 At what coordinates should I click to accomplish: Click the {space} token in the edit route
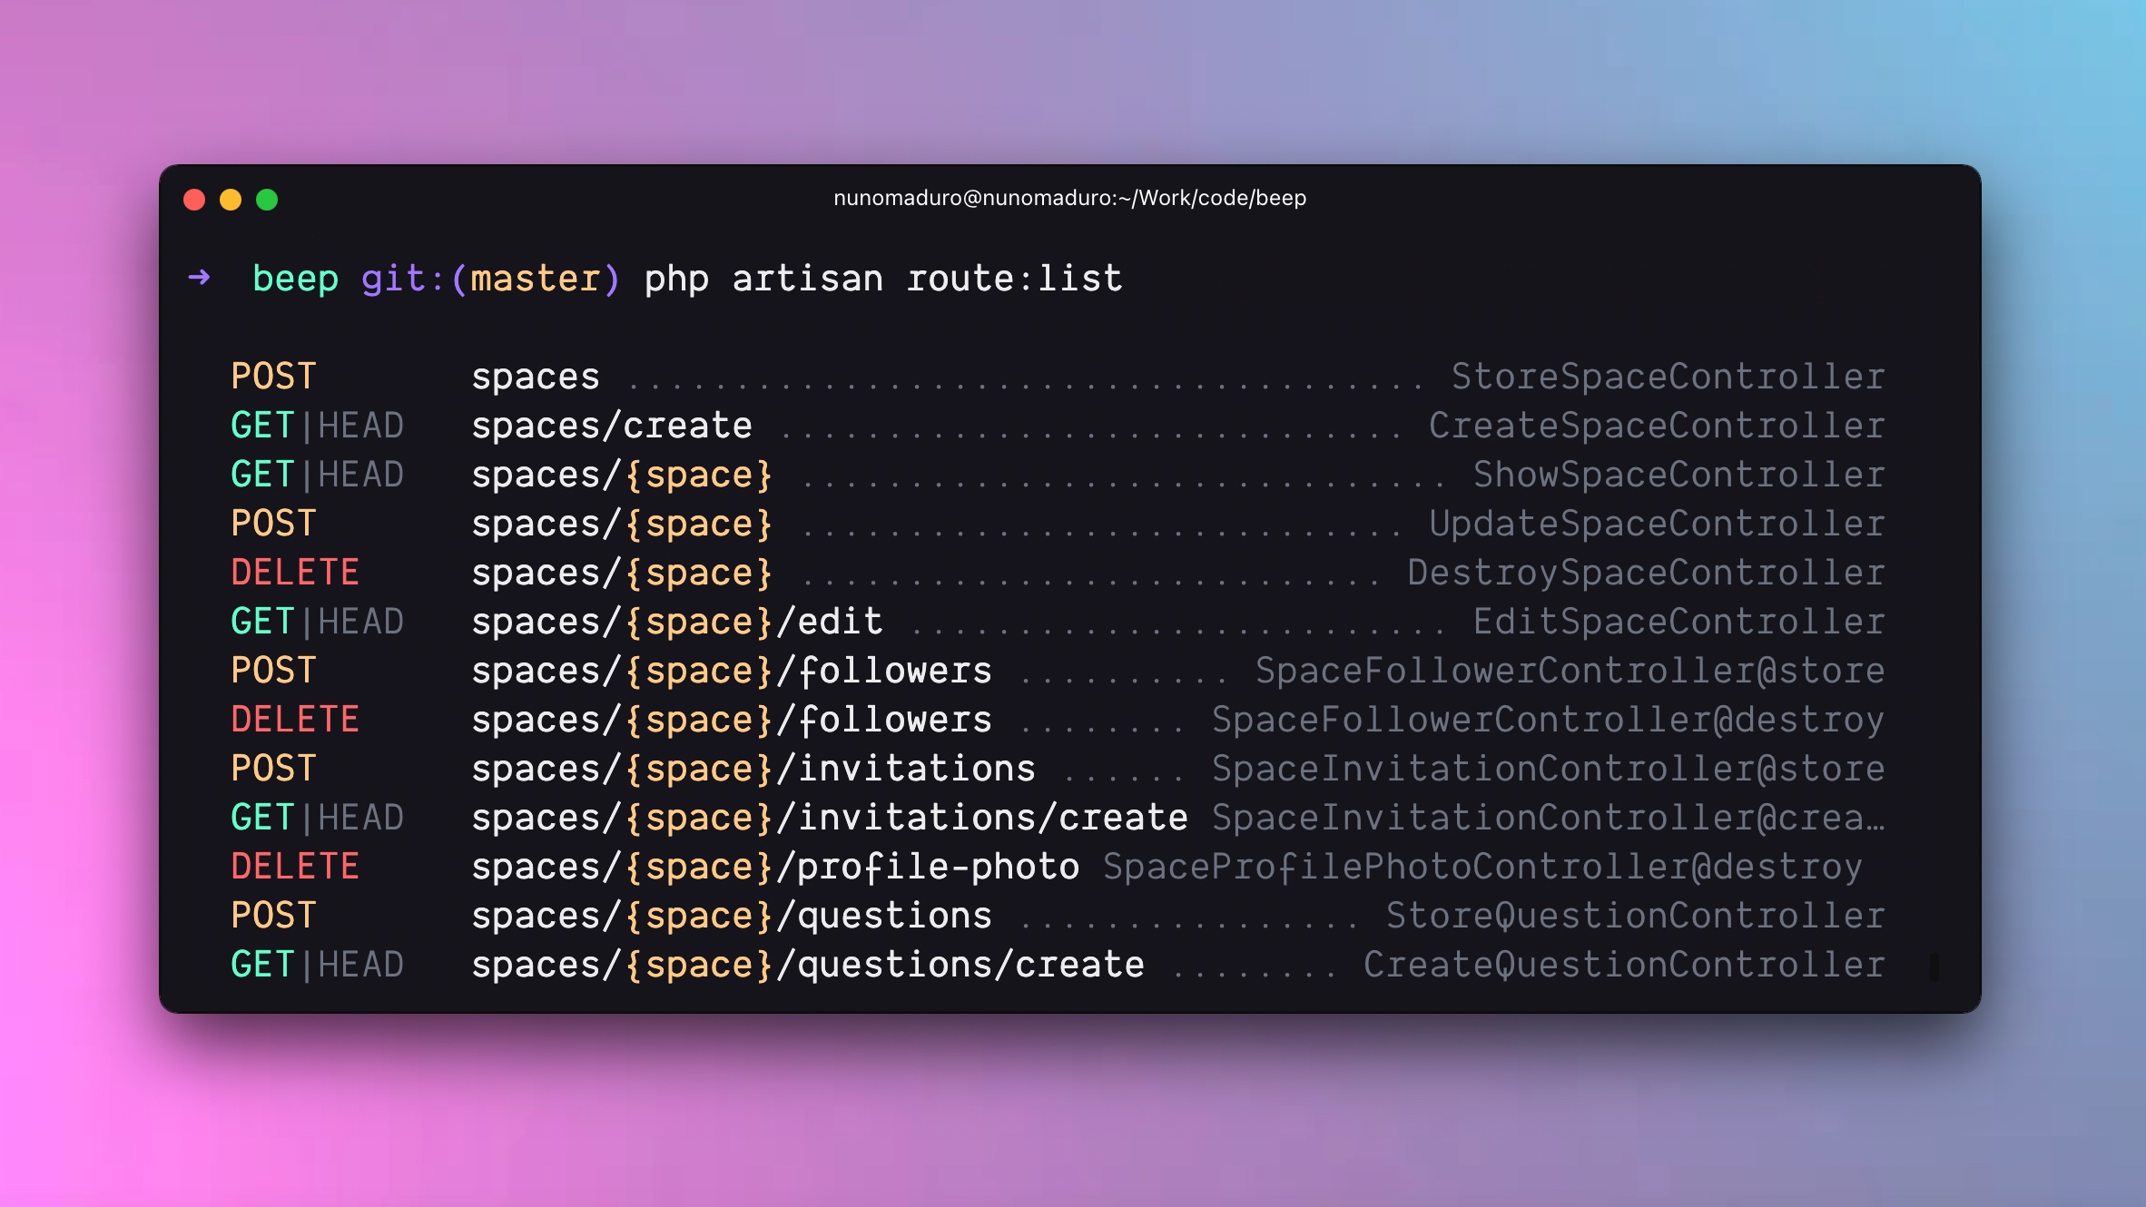[701, 621]
